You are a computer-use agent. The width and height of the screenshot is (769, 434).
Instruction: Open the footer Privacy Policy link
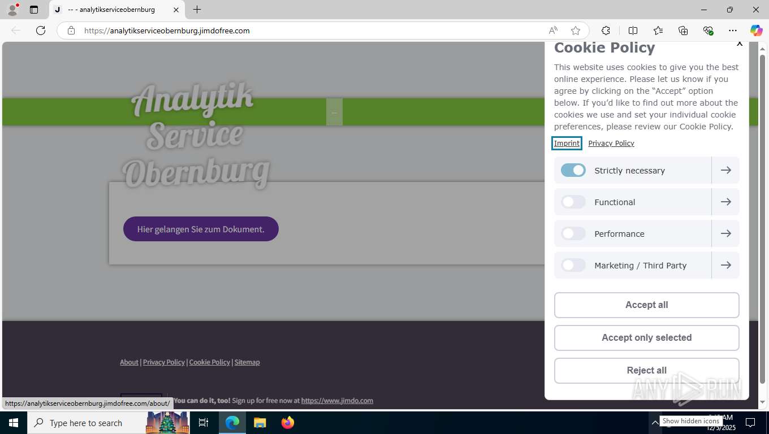pyautogui.click(x=164, y=362)
